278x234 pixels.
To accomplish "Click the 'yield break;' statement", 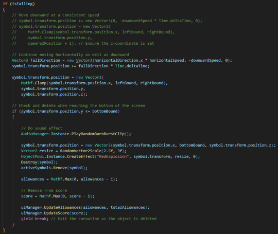I will point(35,219).
